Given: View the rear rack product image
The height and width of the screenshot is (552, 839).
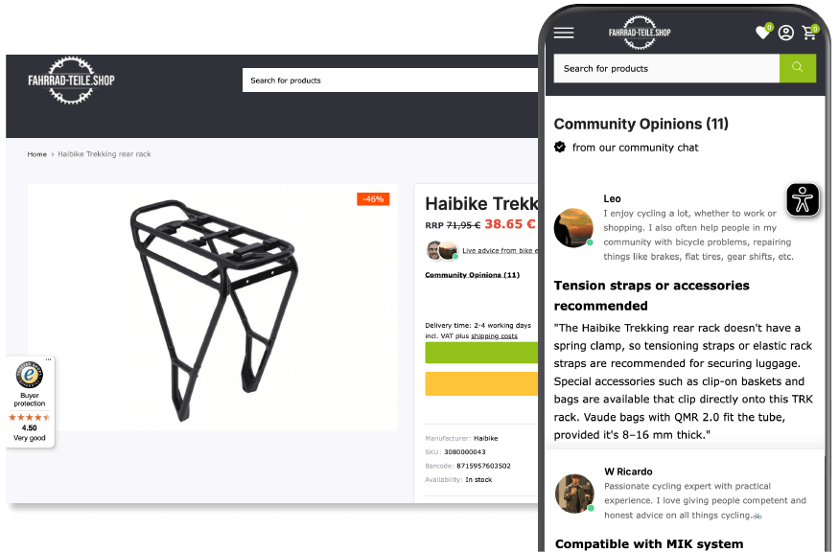Looking at the screenshot, I should [213, 308].
